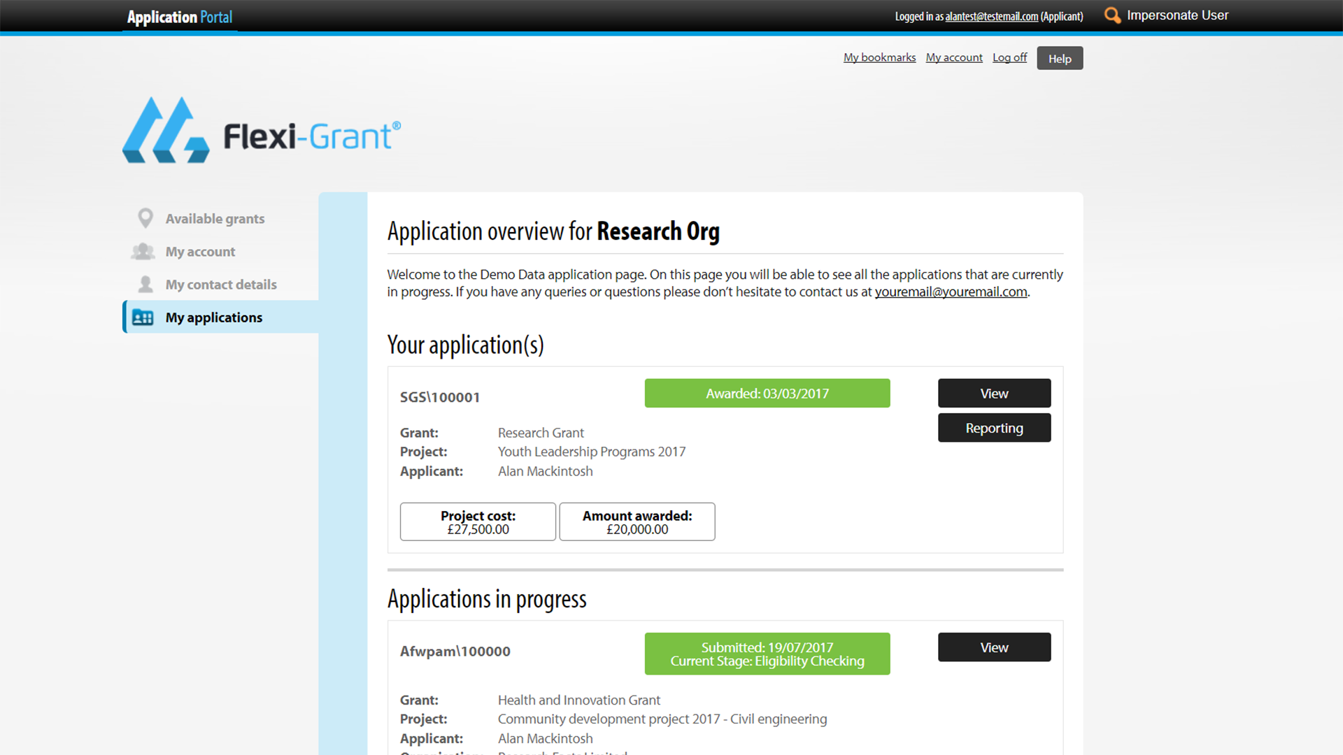
Task: Click the Flexi-Grant logo
Action: pyautogui.click(x=262, y=130)
